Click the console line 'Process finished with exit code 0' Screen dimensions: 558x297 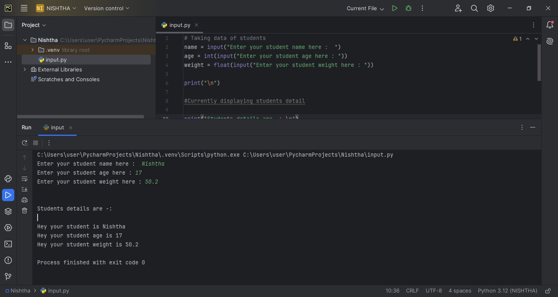(x=91, y=262)
